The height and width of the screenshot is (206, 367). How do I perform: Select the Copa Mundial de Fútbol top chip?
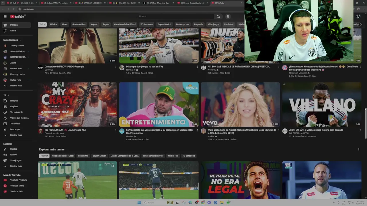[x=125, y=24]
